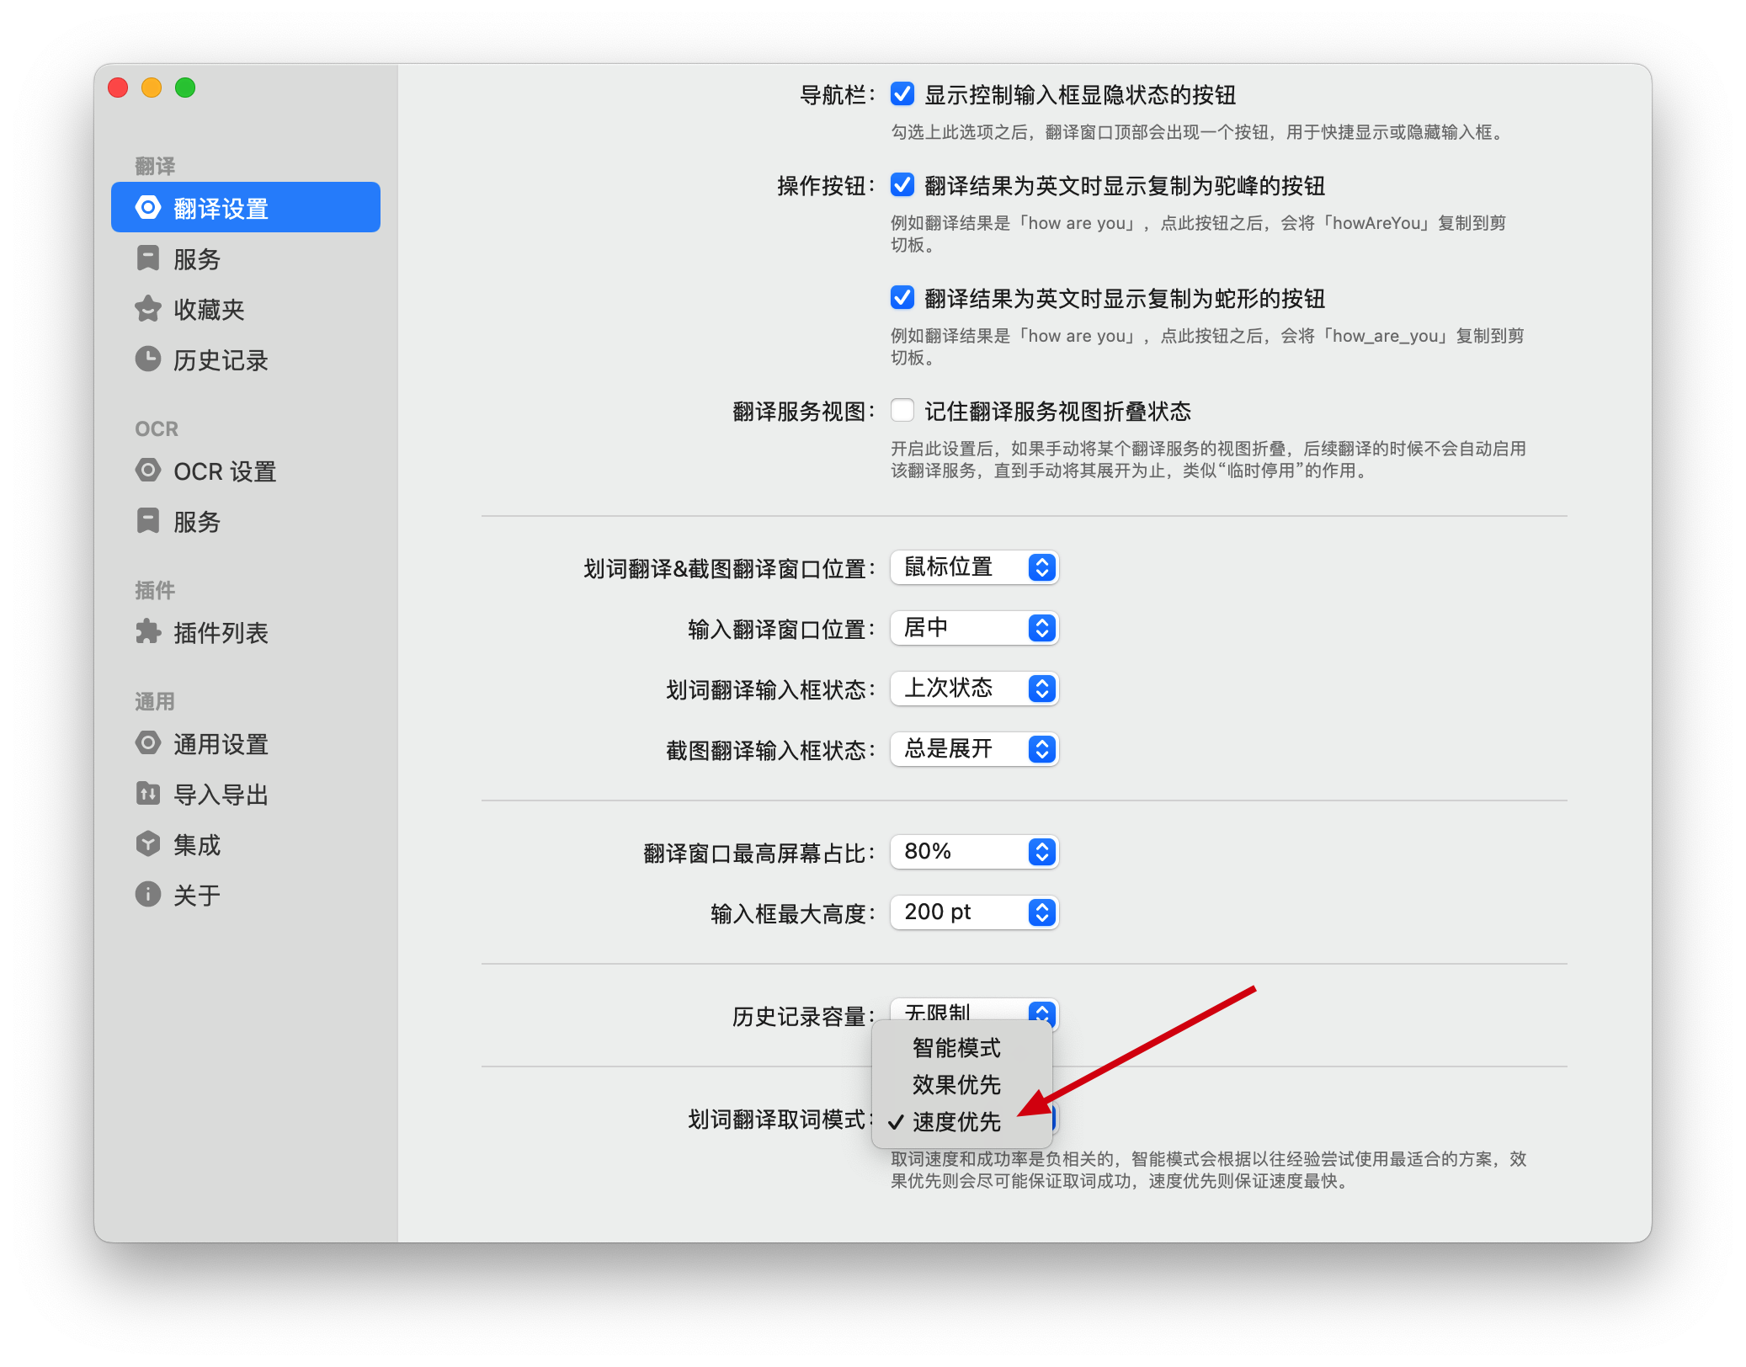The image size is (1746, 1367).
Task: Disable 翻译结果为英文时显示复制为驼峰的按钮
Action: (902, 186)
